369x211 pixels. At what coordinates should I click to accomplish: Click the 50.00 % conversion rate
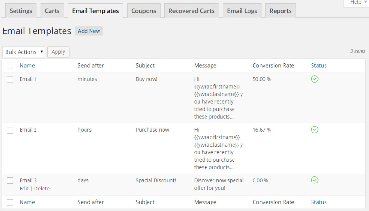tap(262, 79)
